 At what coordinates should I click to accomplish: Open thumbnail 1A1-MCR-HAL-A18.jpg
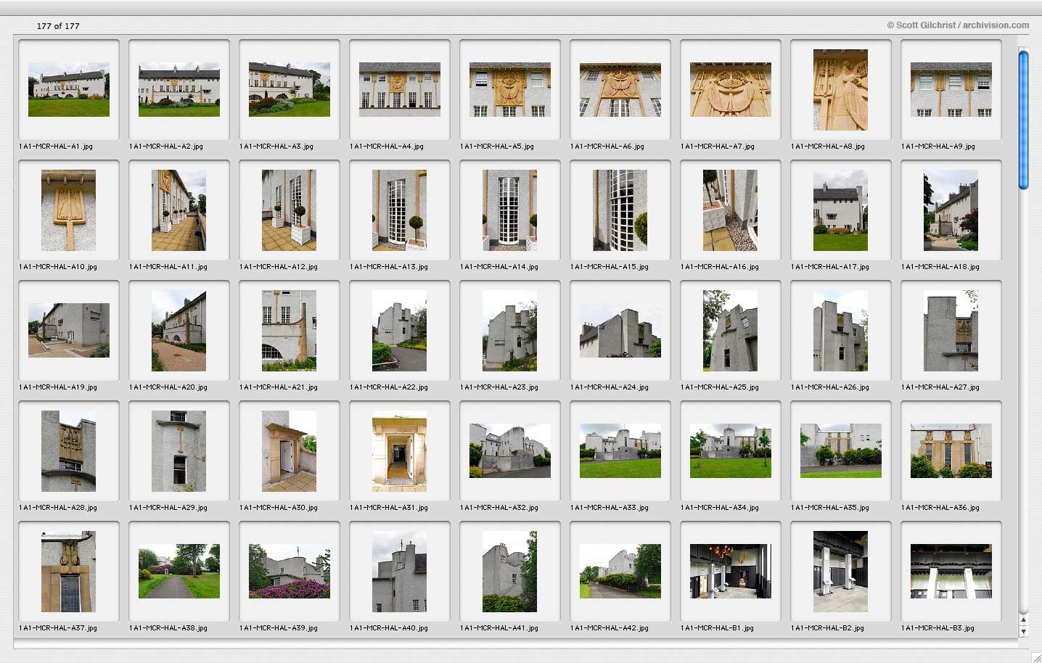(951, 210)
